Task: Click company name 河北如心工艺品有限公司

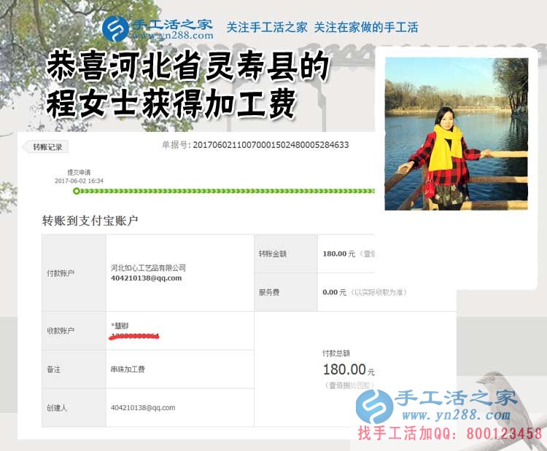Action: click(148, 268)
